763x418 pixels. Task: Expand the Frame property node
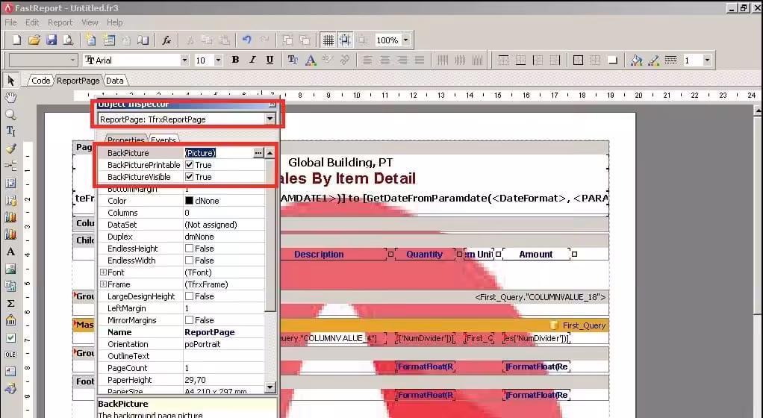click(103, 284)
